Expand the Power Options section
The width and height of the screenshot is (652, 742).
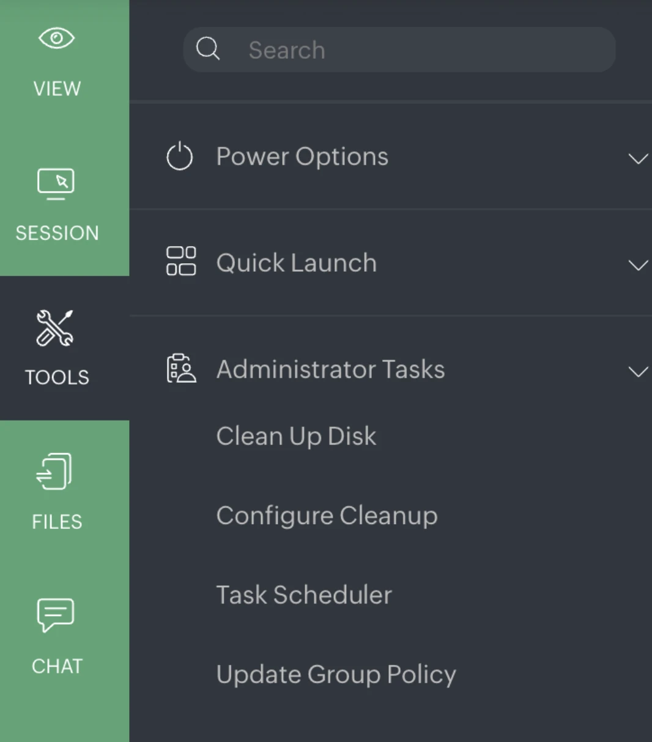click(x=639, y=159)
